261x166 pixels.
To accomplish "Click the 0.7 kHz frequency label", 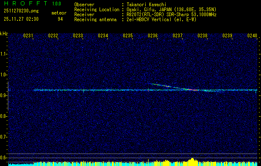I will [3, 137].
